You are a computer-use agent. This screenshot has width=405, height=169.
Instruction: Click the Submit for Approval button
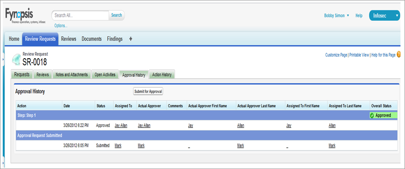[x=148, y=91]
